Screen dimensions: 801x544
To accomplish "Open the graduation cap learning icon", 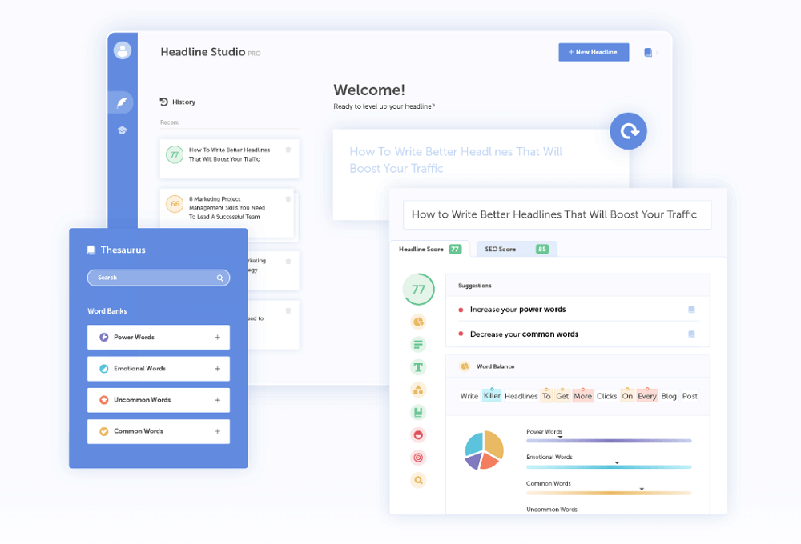I will [x=122, y=130].
